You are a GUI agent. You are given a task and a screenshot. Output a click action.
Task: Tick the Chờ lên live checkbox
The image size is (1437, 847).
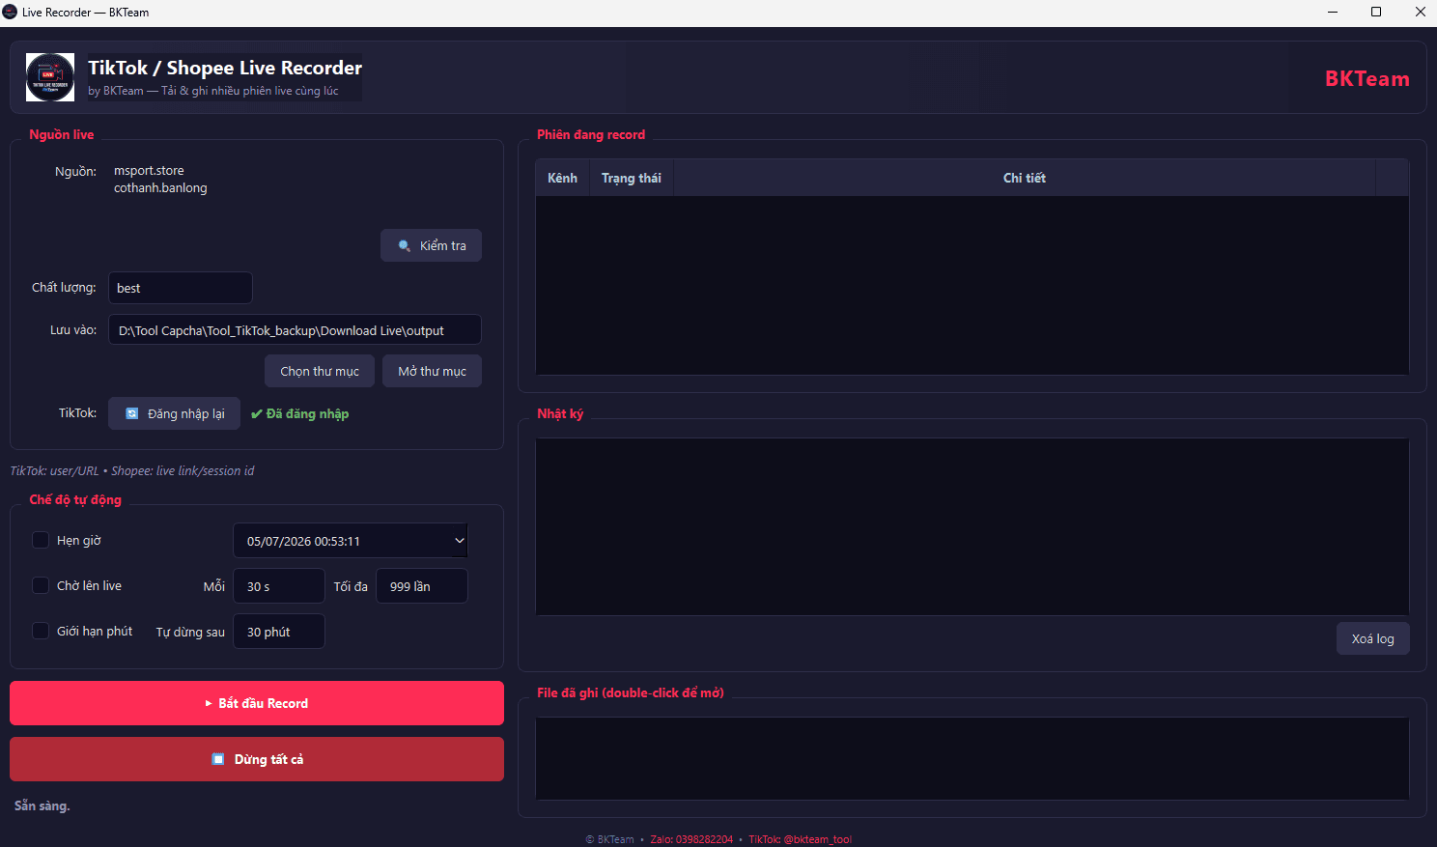41,585
